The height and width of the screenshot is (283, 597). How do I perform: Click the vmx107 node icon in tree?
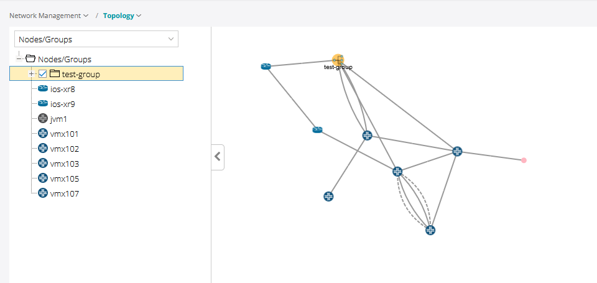tap(43, 193)
